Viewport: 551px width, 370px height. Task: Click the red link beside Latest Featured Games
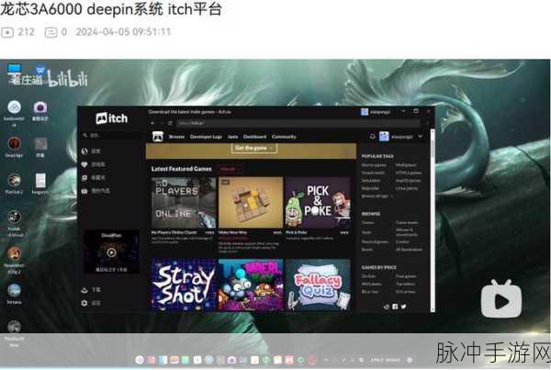point(229,169)
